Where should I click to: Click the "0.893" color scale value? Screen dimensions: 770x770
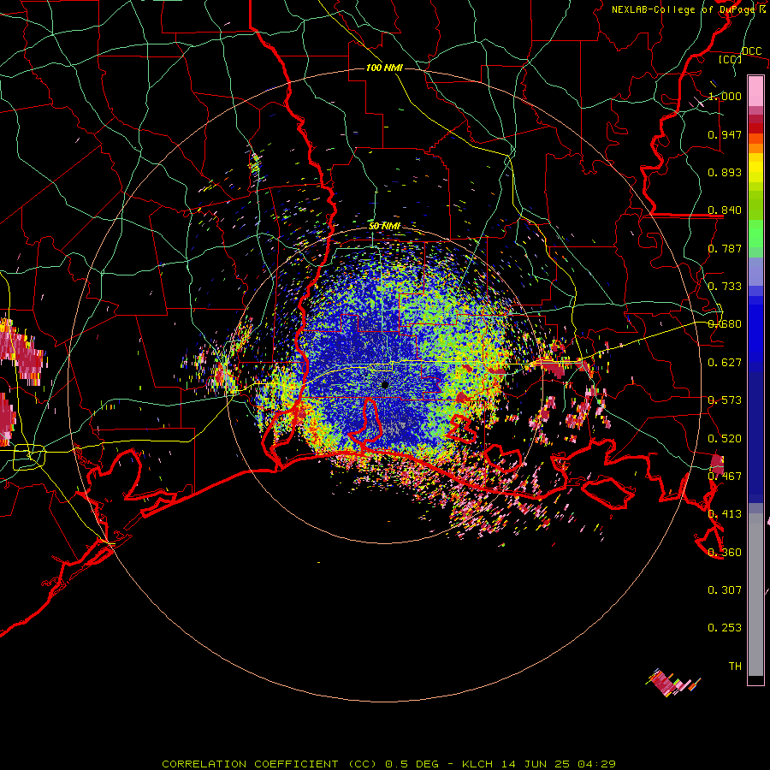tap(725, 172)
